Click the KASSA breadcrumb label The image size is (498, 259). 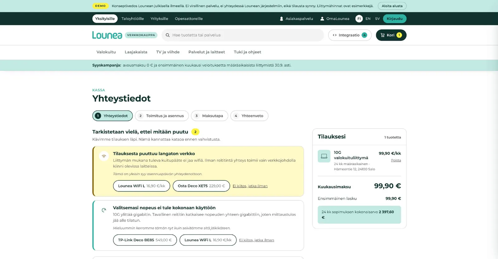coord(99,90)
